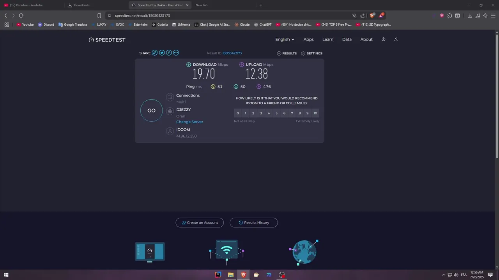
Task: Open the help question mark icon
Action: pos(383,39)
